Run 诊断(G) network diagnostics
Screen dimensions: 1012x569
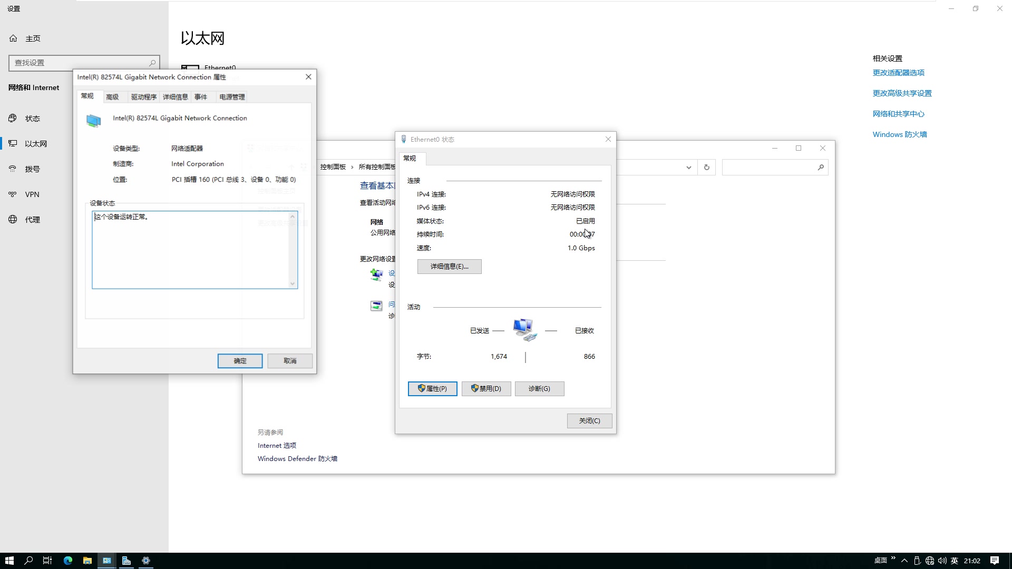[539, 389]
